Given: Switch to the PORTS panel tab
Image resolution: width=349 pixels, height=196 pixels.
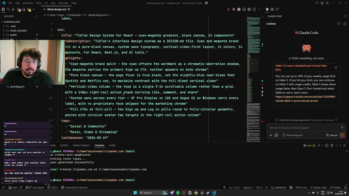Looking at the screenshot, I should coord(112,145).
